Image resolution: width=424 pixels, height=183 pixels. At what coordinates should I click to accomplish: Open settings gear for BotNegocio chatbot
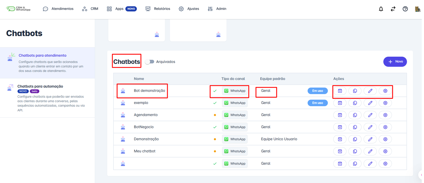(x=385, y=127)
